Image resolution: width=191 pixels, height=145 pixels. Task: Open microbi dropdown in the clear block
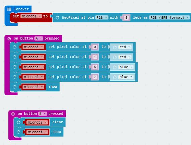pyautogui.click(x=37, y=122)
